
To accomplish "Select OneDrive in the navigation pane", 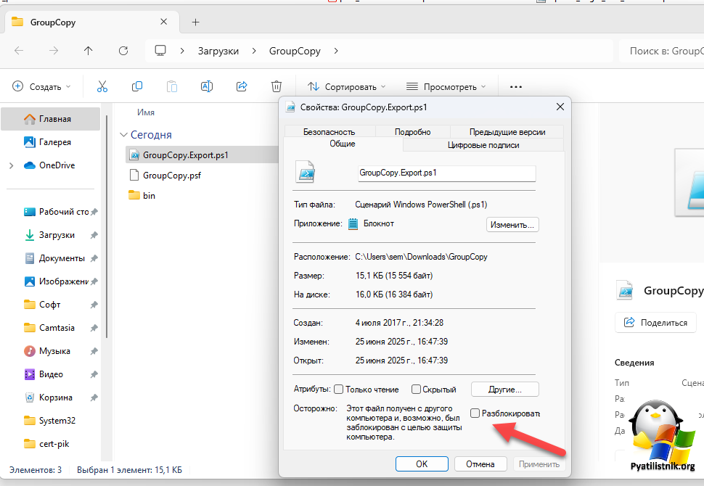I will (x=50, y=165).
